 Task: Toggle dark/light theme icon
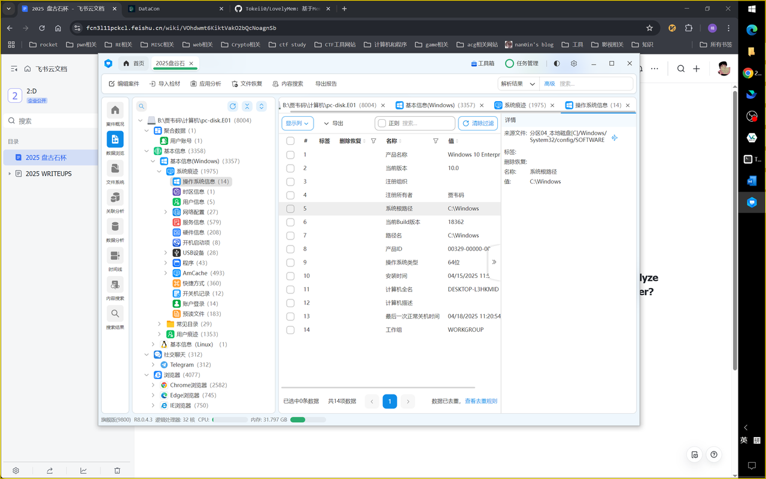(557, 63)
